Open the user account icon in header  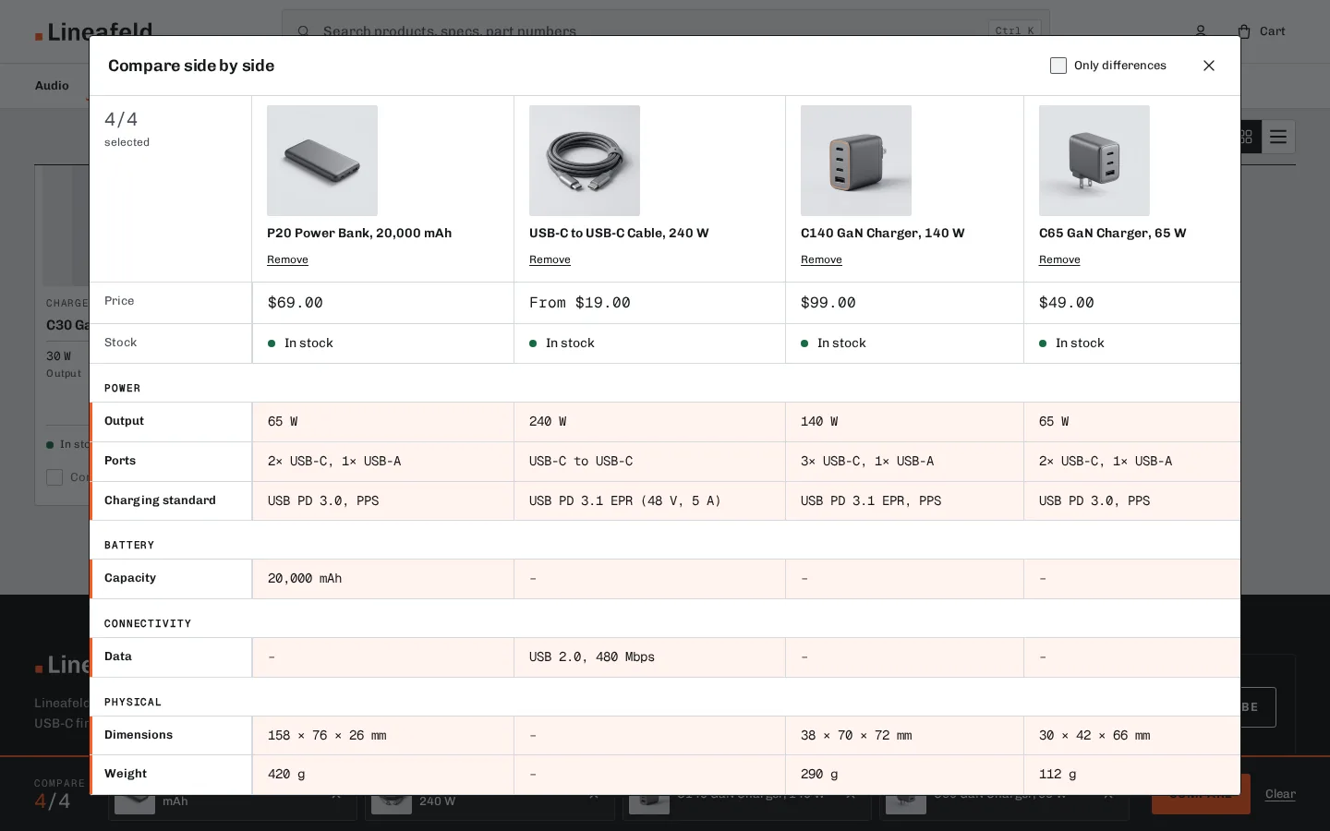(x=1200, y=31)
